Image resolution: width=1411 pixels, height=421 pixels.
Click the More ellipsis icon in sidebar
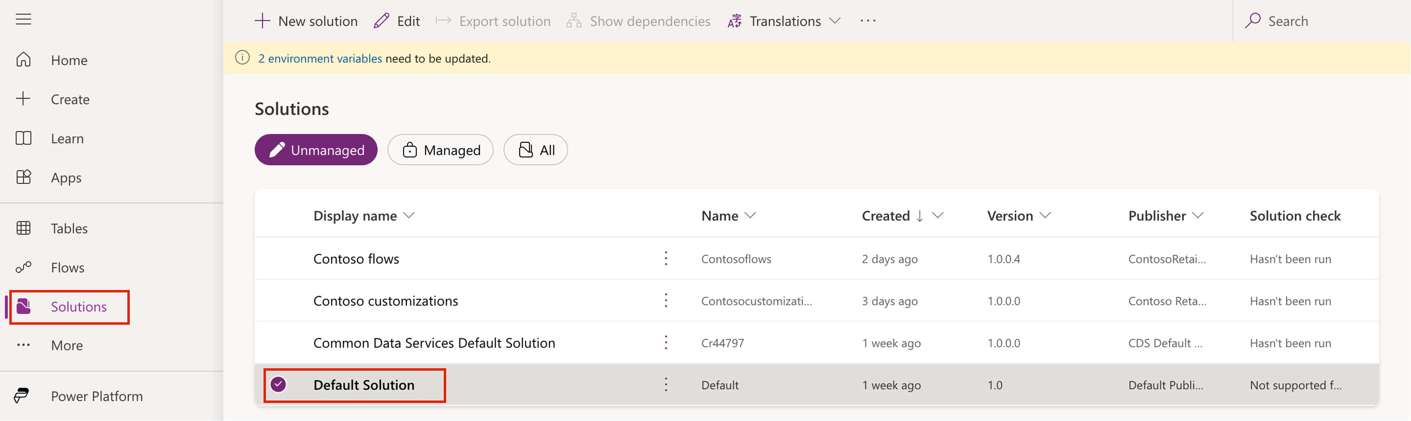pos(23,345)
